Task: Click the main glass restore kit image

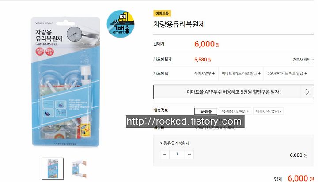Action: (x=65, y=82)
